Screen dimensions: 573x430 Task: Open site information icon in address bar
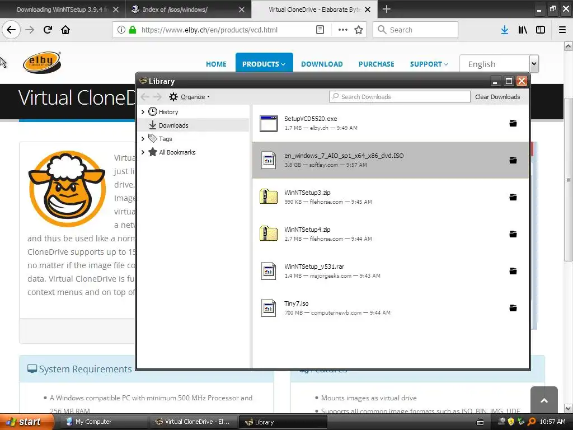[x=121, y=30]
